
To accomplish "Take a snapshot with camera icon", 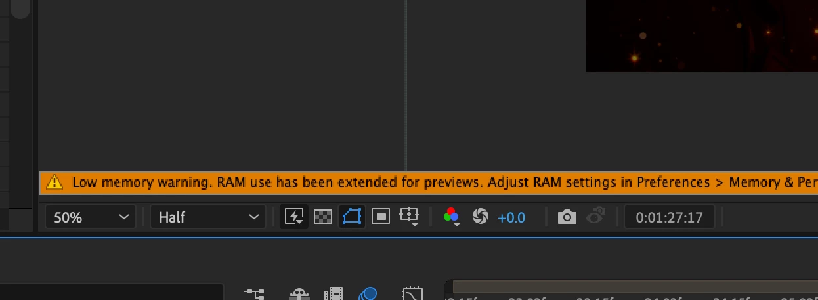I will pos(567,217).
